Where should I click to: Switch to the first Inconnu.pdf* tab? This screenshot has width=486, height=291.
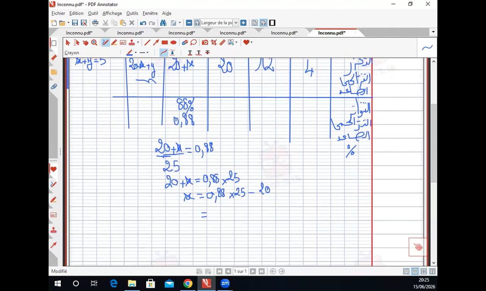coord(79,33)
